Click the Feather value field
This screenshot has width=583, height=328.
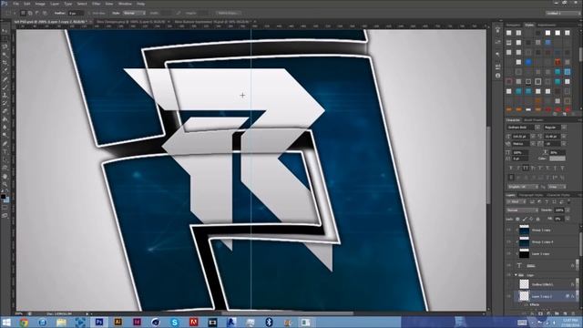[76, 13]
